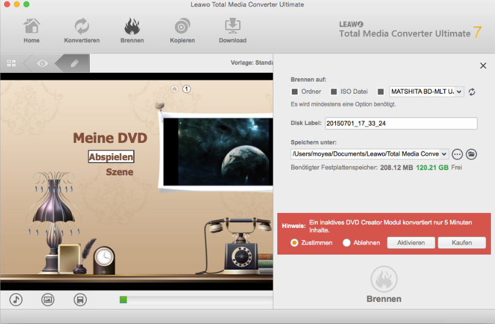This screenshot has width=495, height=324.
Task: Tick the MATSHITA disc drive checkbox
Action: click(x=381, y=91)
